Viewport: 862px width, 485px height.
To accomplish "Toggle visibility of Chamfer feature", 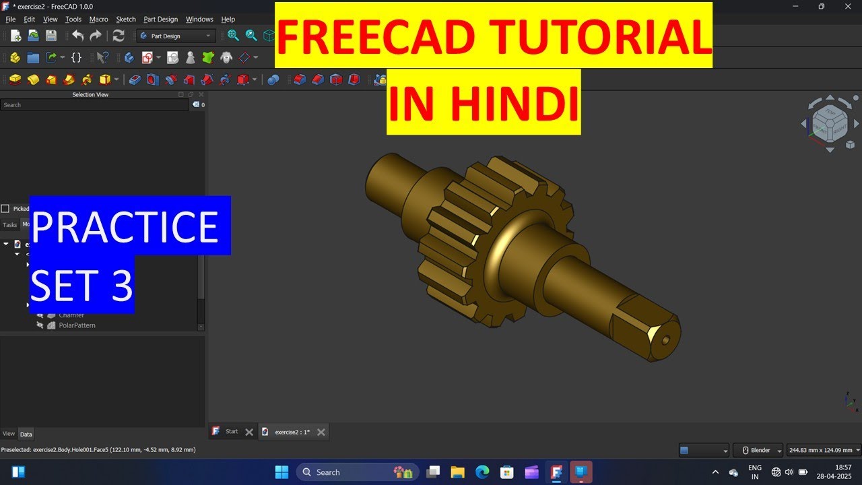I will click(40, 315).
